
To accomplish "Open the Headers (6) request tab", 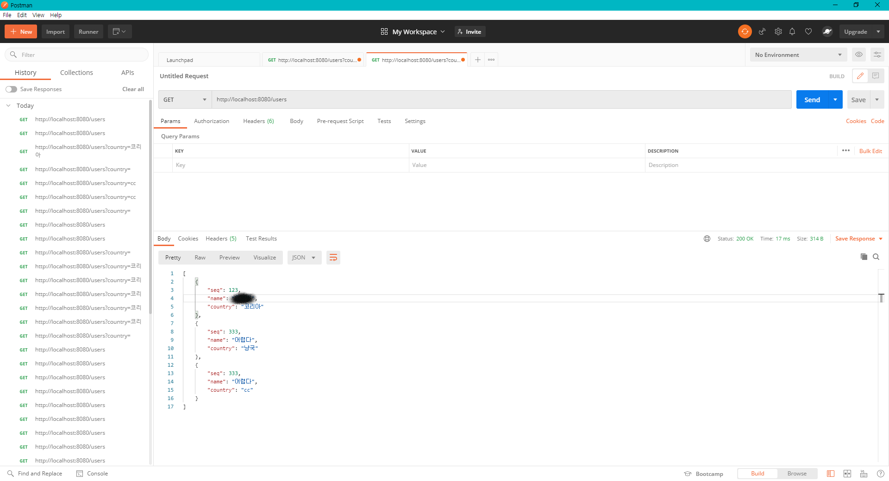I will 258,121.
